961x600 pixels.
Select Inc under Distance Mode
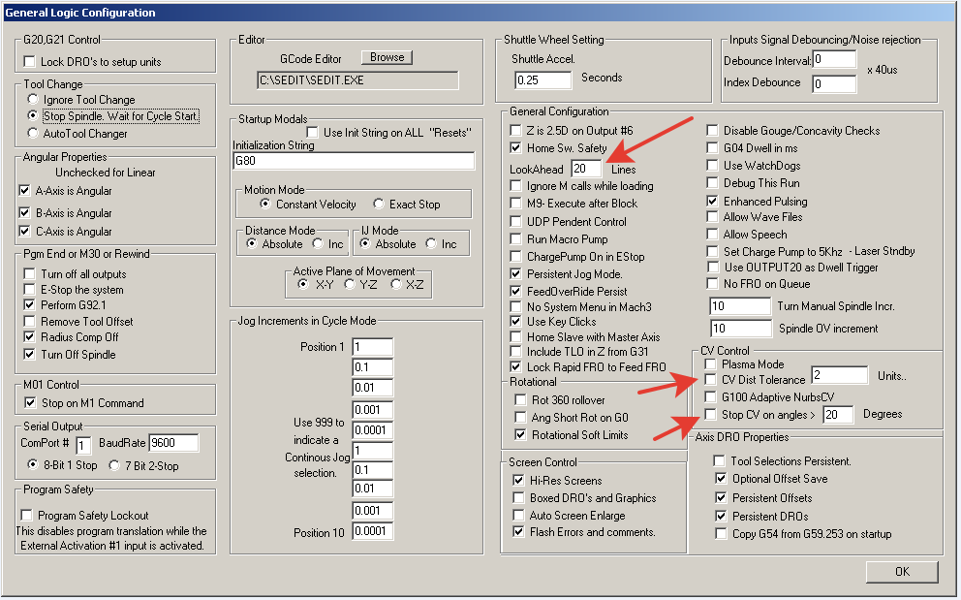(318, 243)
